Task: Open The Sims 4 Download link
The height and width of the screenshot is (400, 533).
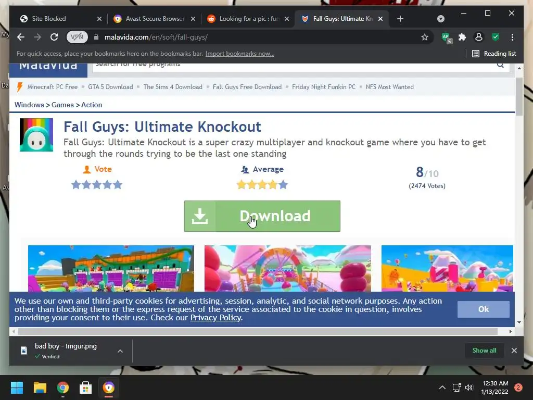Action: (173, 87)
